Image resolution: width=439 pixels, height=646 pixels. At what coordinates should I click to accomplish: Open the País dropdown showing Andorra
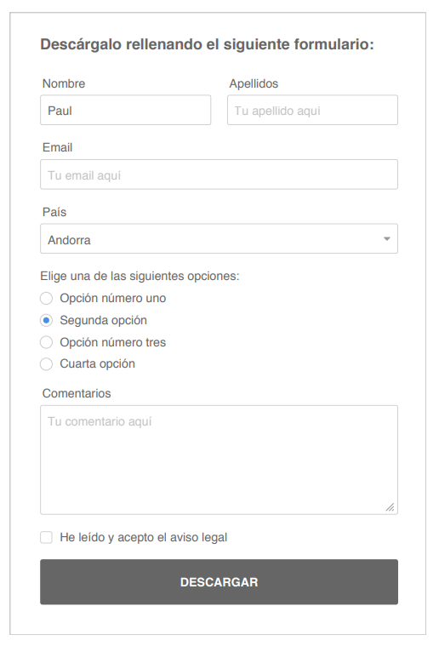[219, 239]
